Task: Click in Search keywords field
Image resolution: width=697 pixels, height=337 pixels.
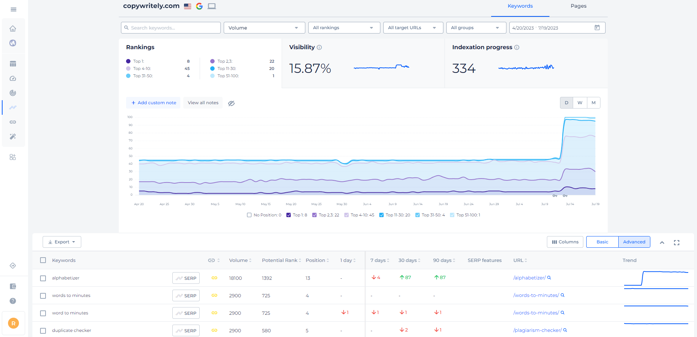Action: (x=171, y=28)
